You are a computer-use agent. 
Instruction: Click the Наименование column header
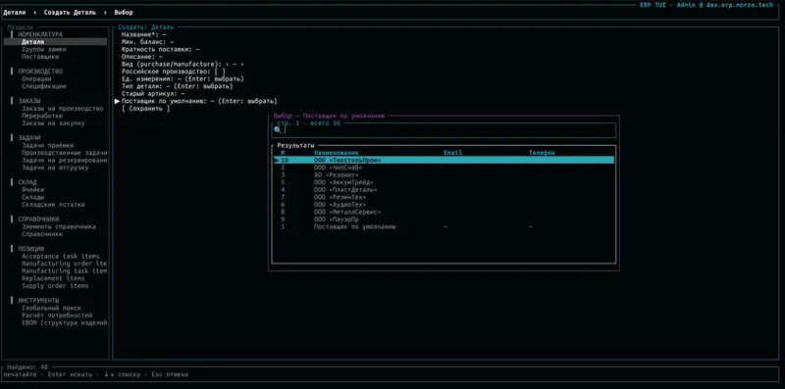(x=336, y=153)
